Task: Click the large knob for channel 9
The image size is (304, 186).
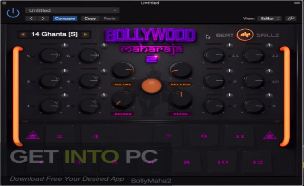Action: (x=214, y=81)
